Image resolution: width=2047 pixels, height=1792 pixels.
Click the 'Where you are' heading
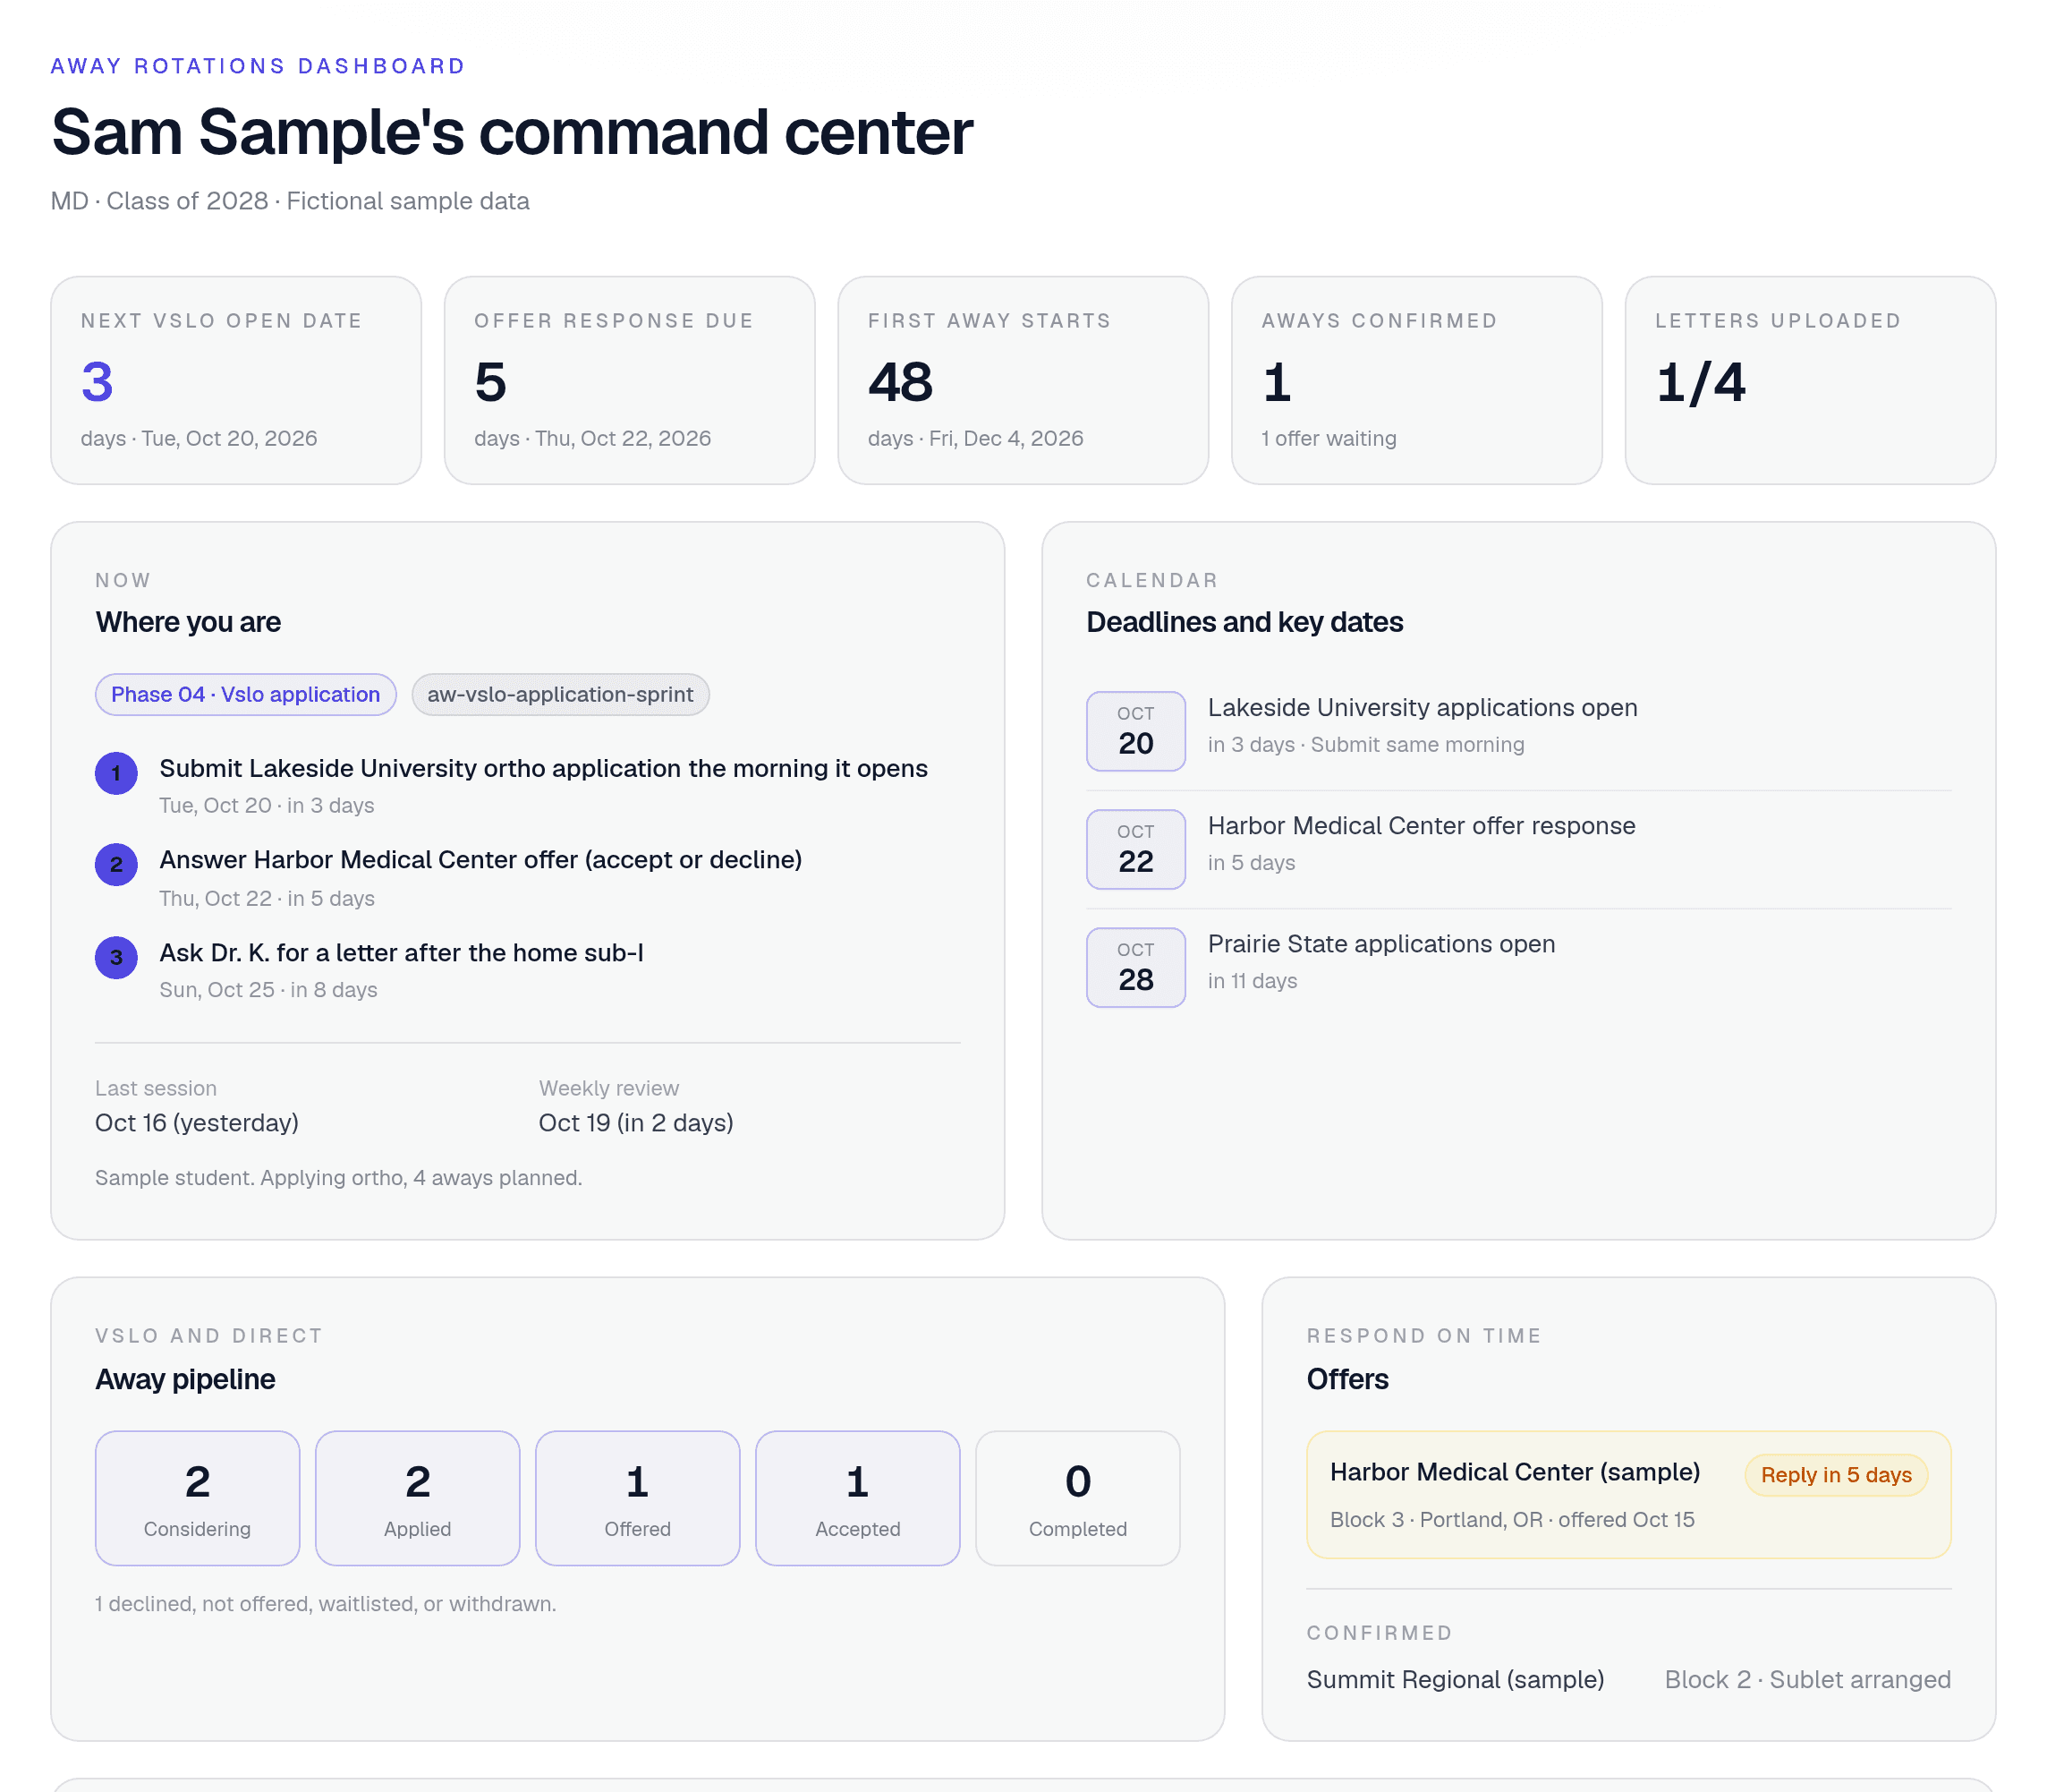(188, 622)
